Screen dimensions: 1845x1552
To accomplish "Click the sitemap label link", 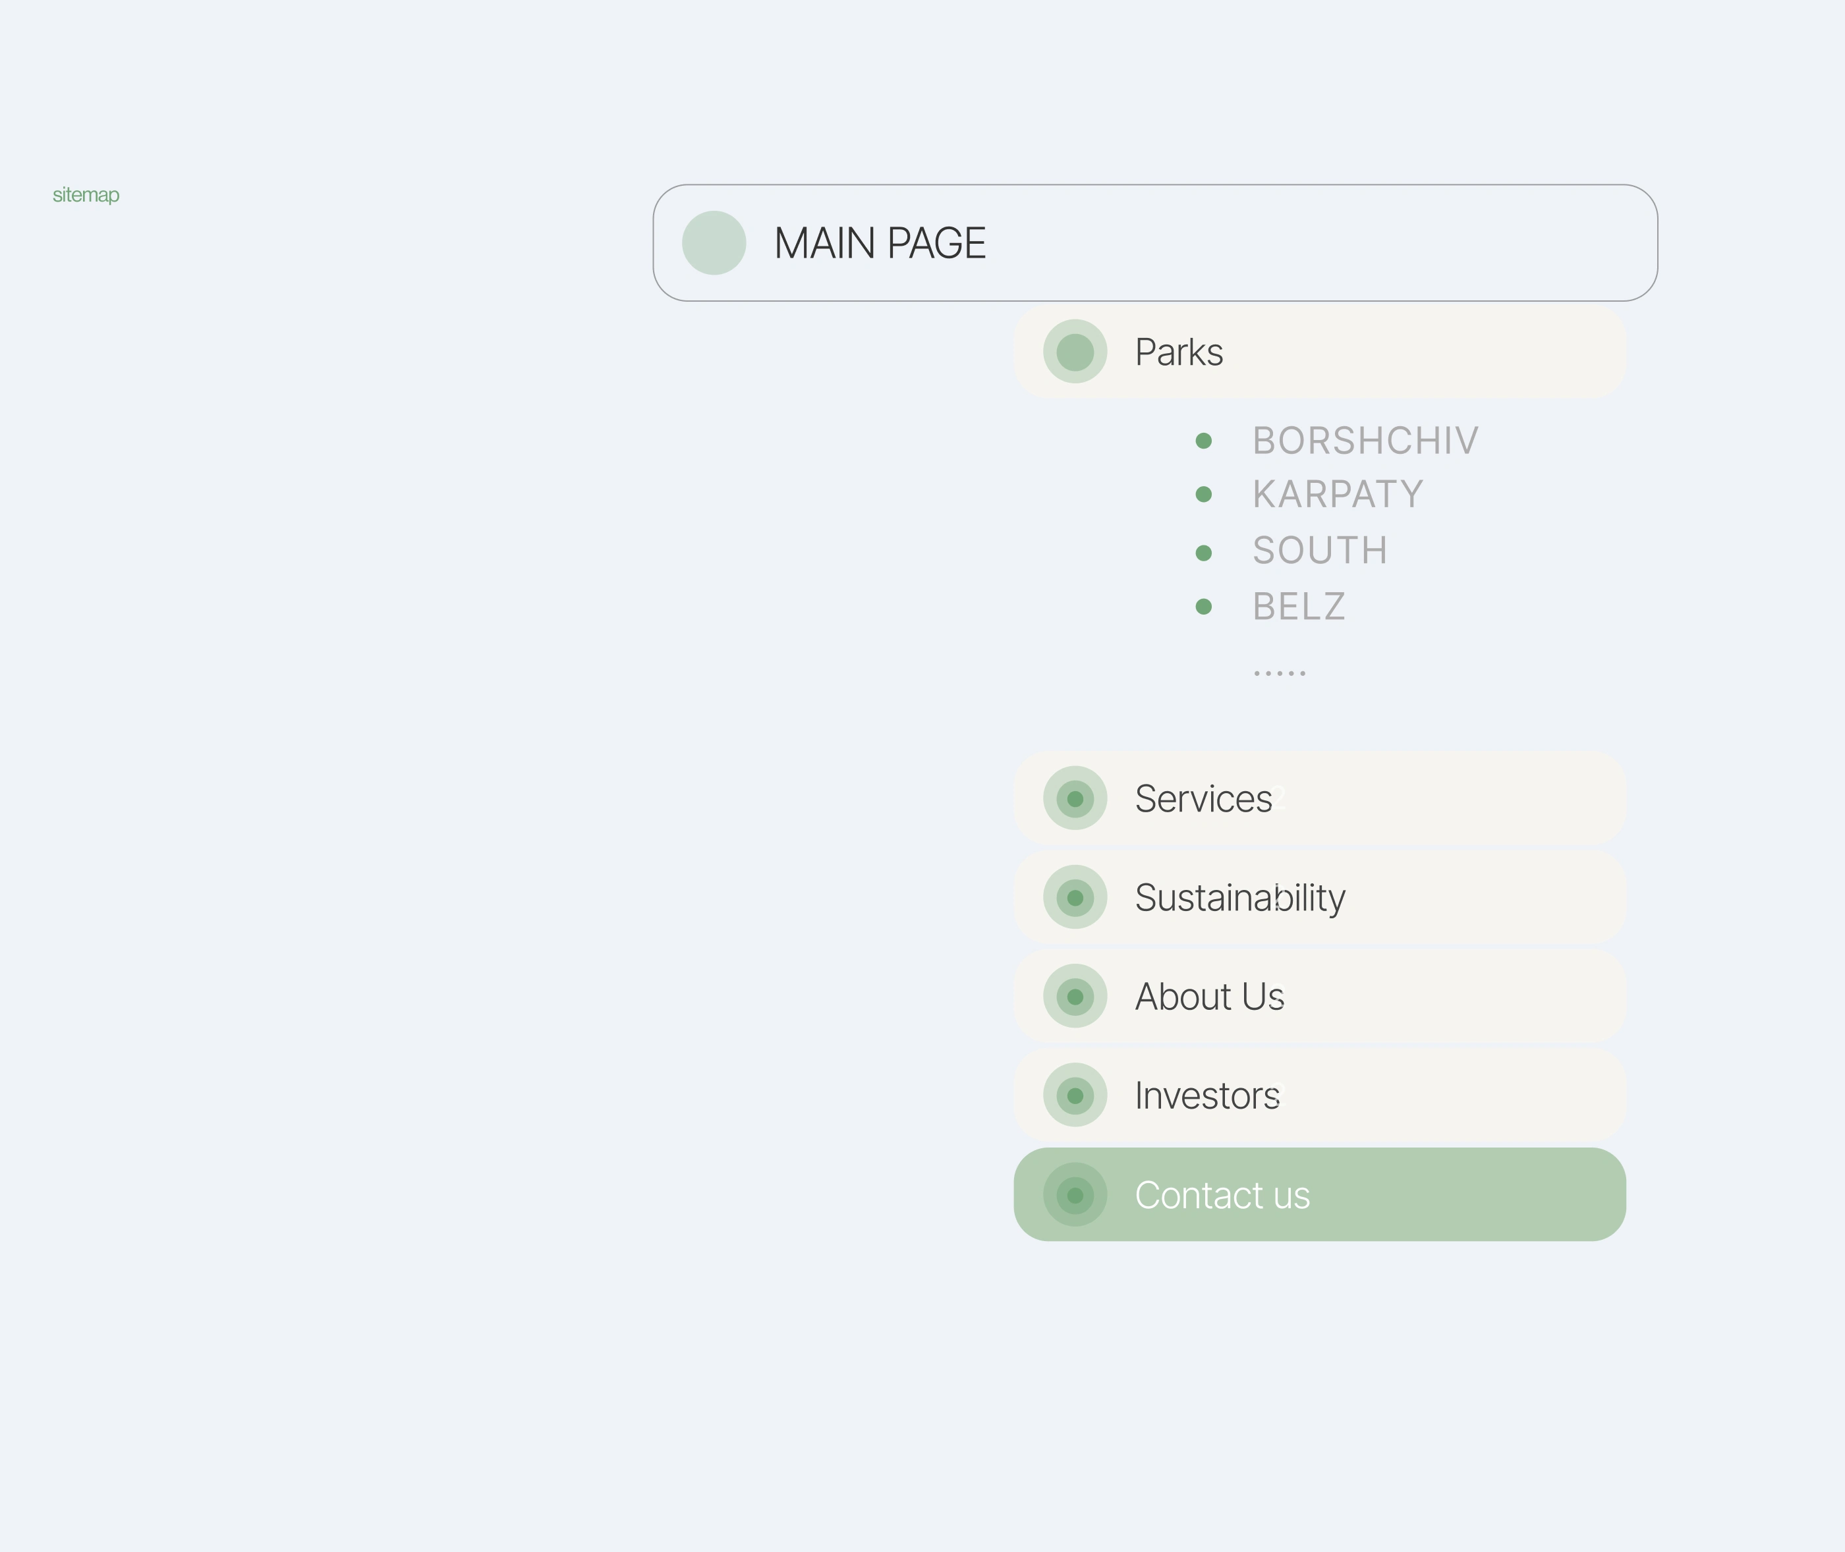I will coord(86,196).
